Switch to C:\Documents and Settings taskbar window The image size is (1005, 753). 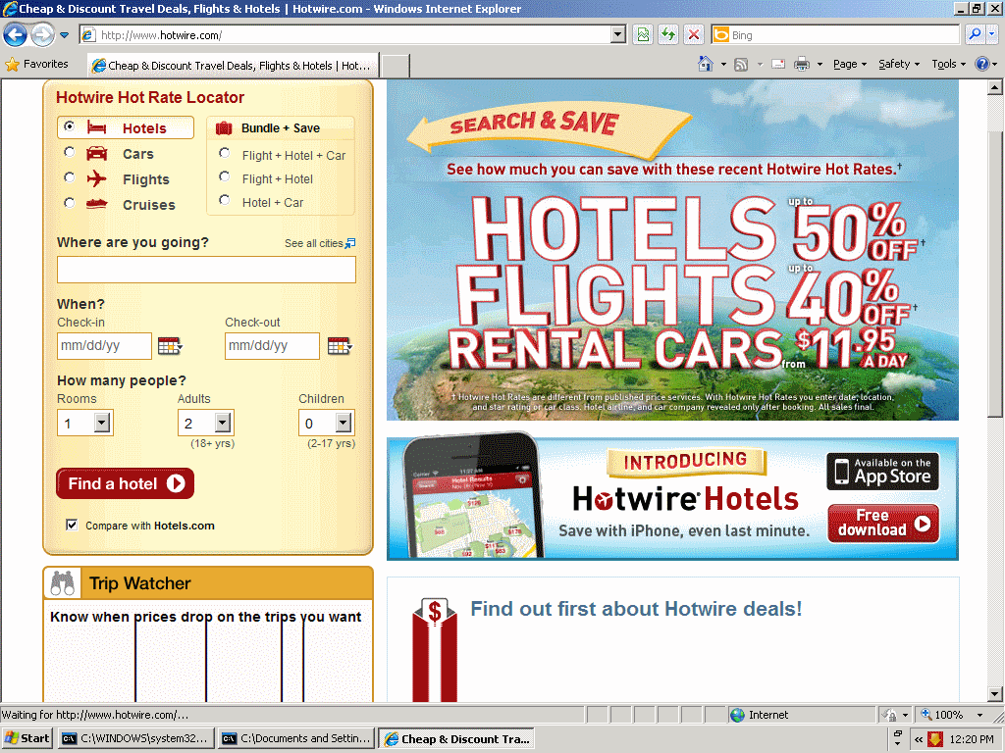tap(295, 738)
